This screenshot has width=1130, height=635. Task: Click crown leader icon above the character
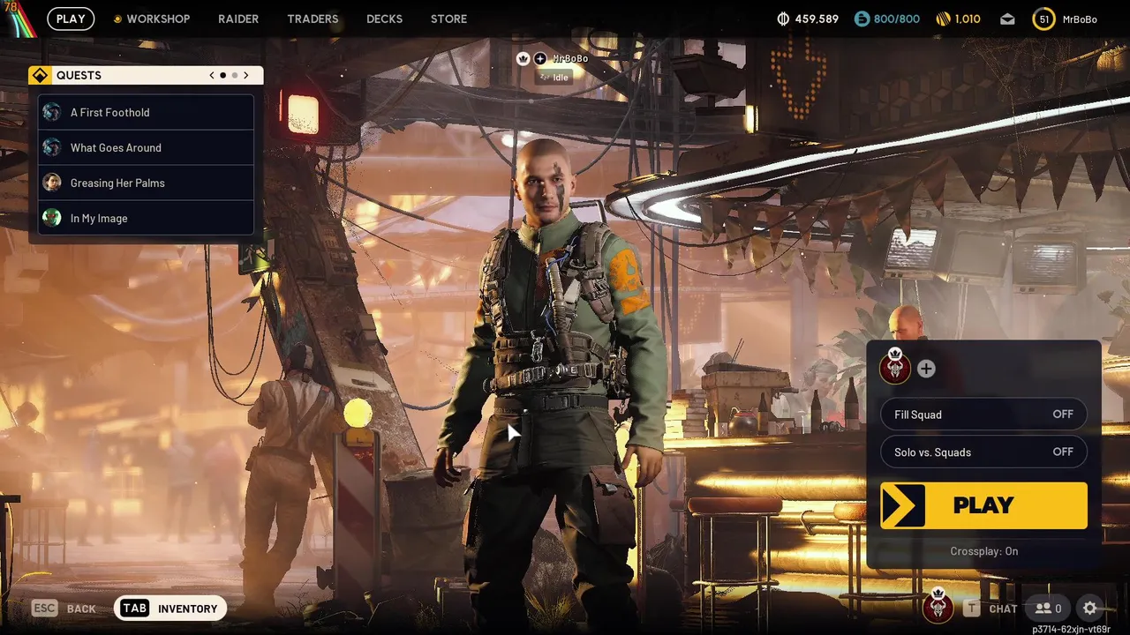(x=523, y=58)
